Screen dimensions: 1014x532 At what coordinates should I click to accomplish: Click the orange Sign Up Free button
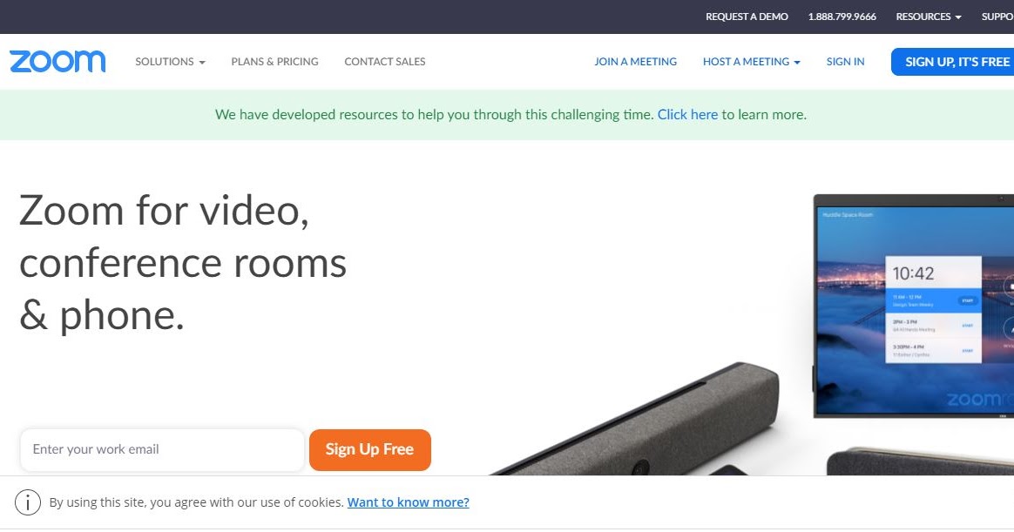coord(370,450)
